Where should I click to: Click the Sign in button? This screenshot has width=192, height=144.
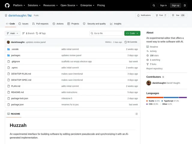[x=163, y=5]
